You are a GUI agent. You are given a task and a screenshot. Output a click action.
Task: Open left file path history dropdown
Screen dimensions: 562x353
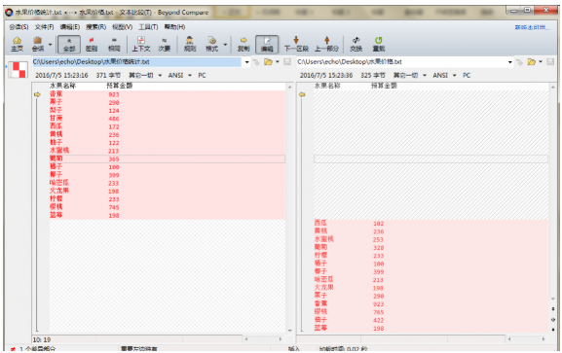pos(246,62)
